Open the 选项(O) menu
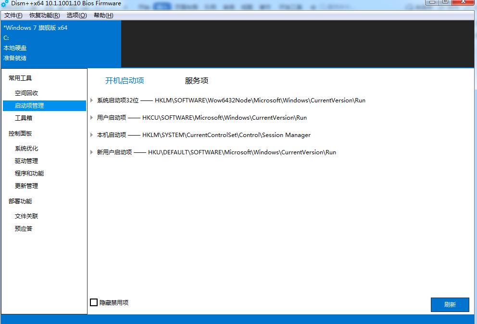 point(76,15)
